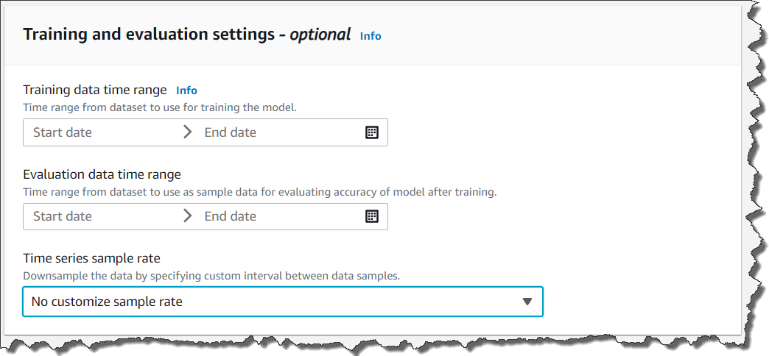Click the Time series sample rate label
This screenshot has width=769, height=356.
(x=91, y=258)
